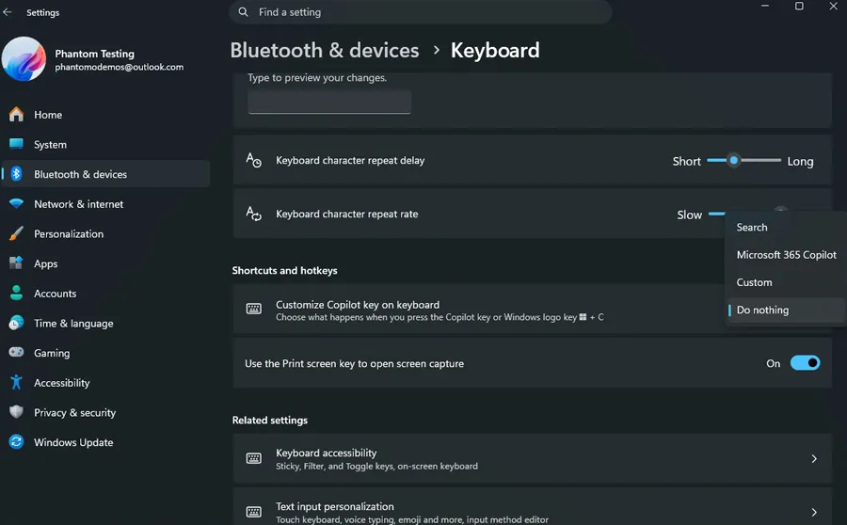This screenshot has height=525, width=847.
Task: Select the Network & internet wifi icon
Action: click(16, 203)
